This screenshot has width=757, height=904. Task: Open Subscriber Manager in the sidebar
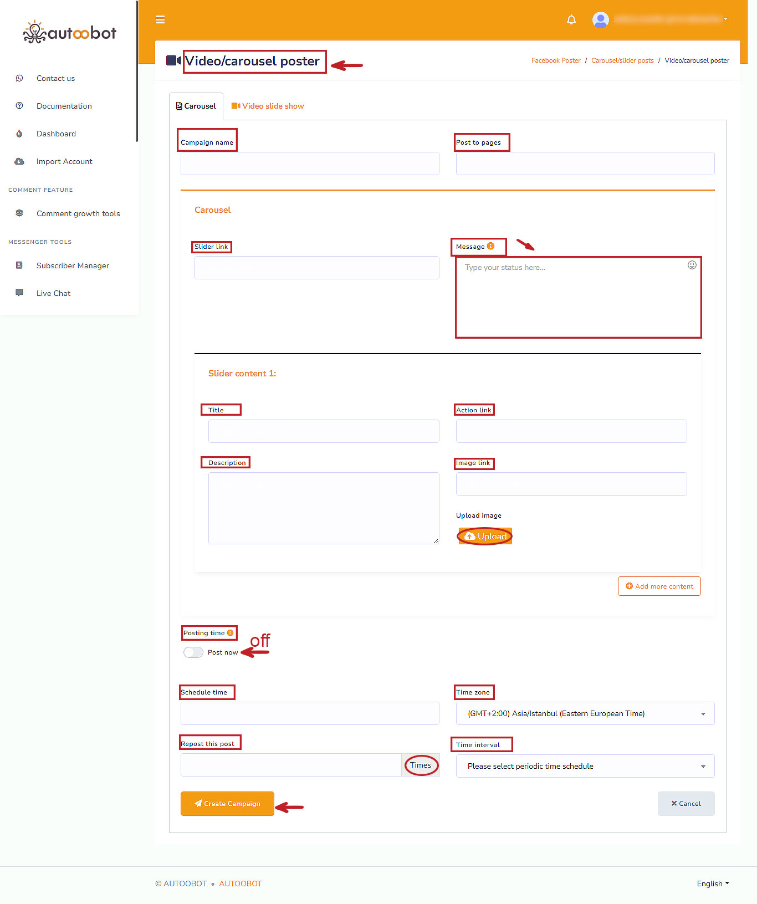click(x=73, y=265)
